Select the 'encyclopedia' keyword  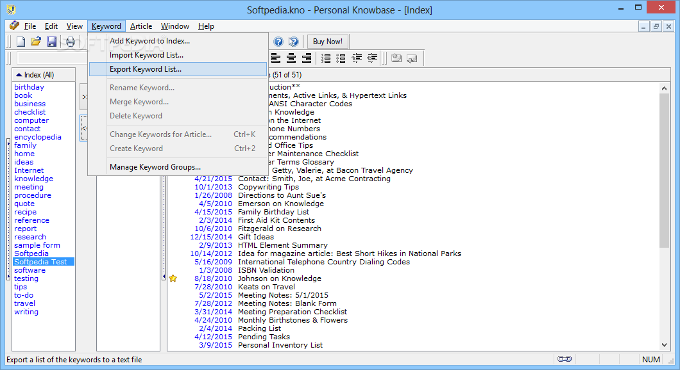[x=38, y=137]
